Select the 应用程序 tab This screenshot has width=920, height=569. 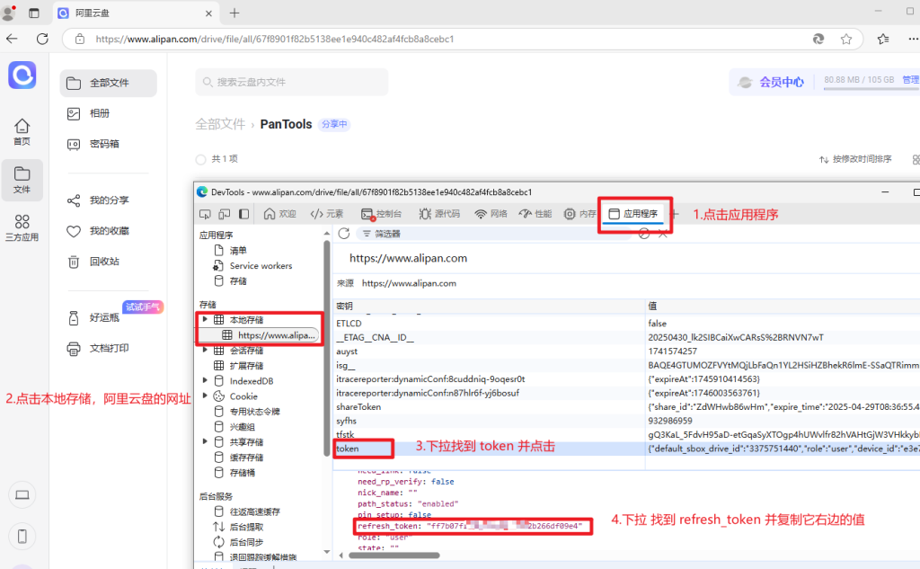pyautogui.click(x=633, y=214)
